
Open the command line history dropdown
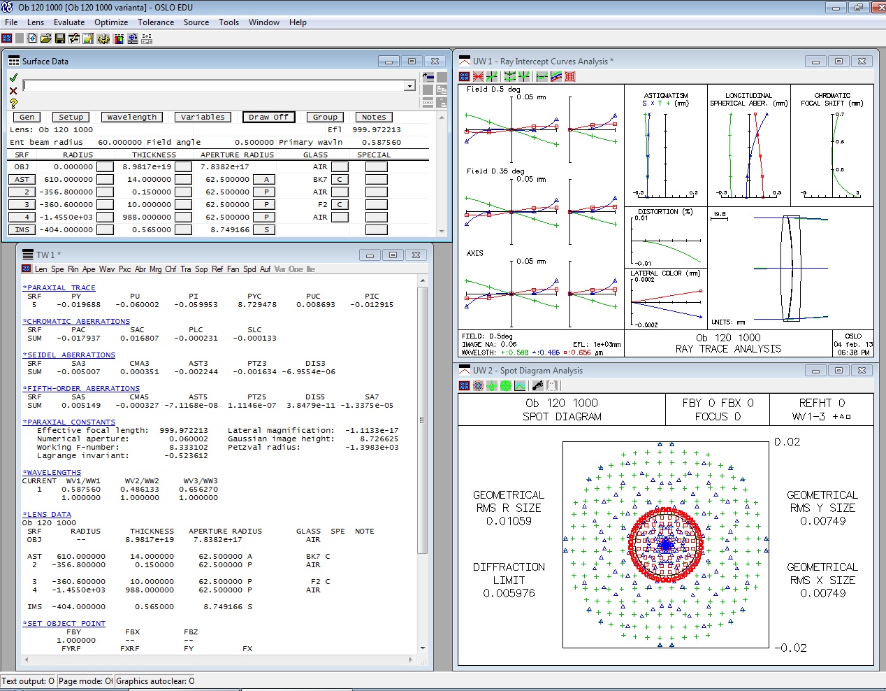409,86
